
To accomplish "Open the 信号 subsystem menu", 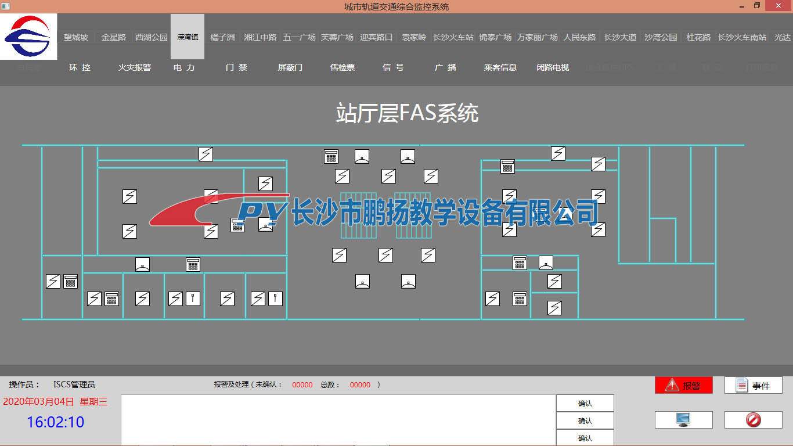I will point(393,67).
